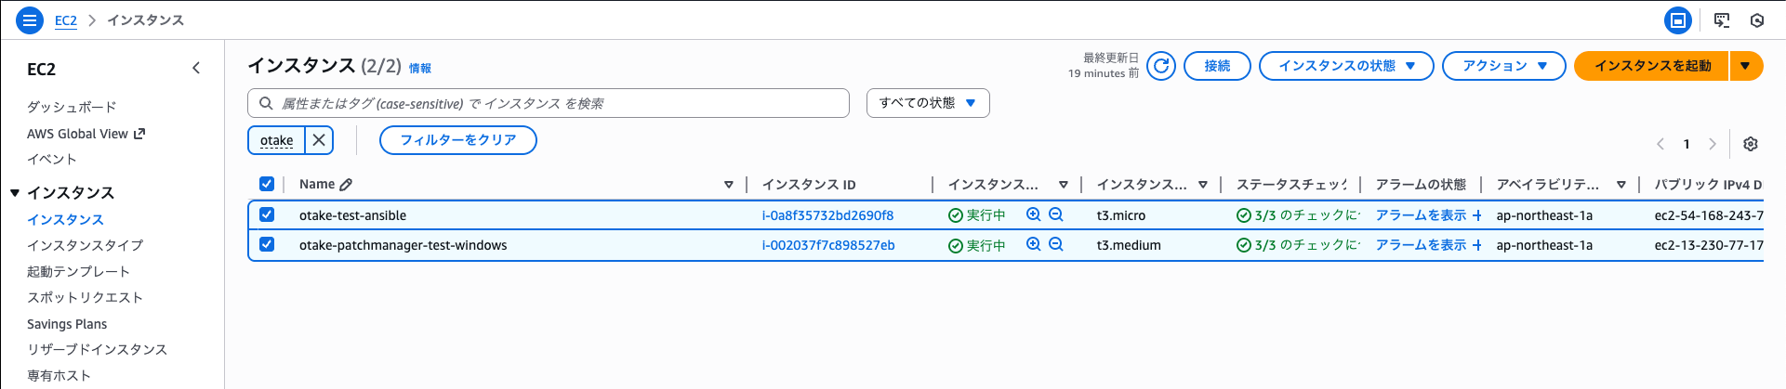The width and height of the screenshot is (1786, 389).
Task: Uncheck the otake-patchmanager-test-windows row checkbox
Action: pos(267,244)
